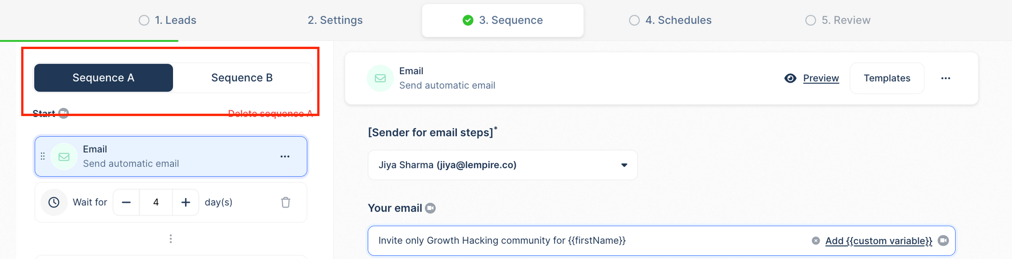
Task: Click the Templates button
Action: point(887,78)
